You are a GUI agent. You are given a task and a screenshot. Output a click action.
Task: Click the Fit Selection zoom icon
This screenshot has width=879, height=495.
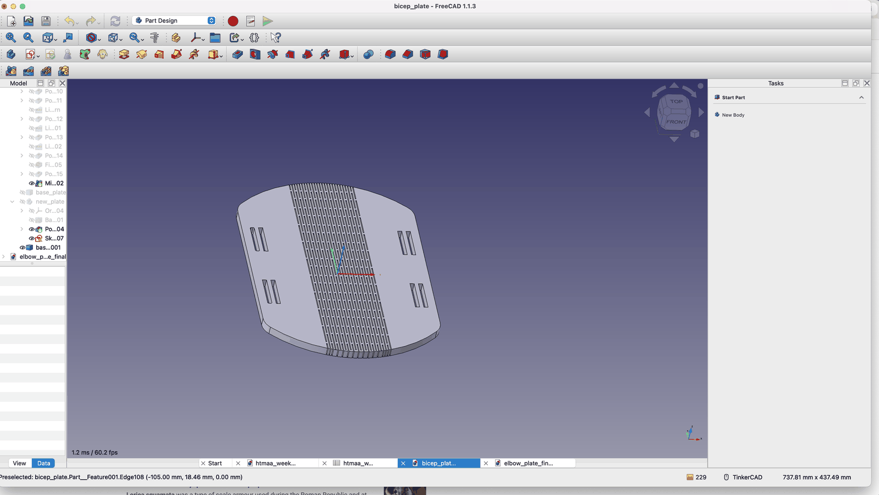(29, 37)
